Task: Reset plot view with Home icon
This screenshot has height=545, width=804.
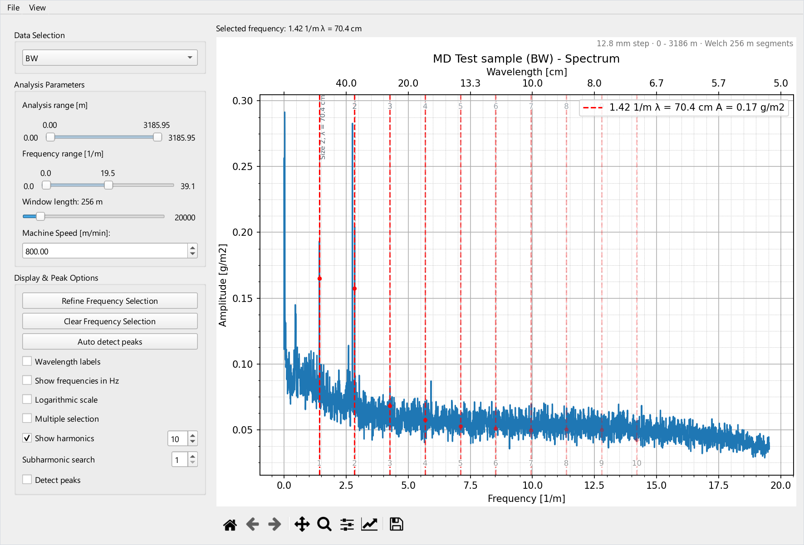Action: click(230, 525)
